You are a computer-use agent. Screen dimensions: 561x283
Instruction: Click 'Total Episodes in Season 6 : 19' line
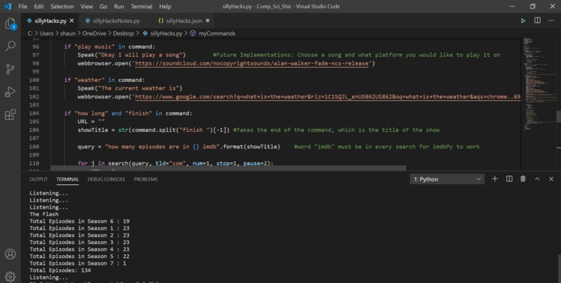[x=79, y=221]
